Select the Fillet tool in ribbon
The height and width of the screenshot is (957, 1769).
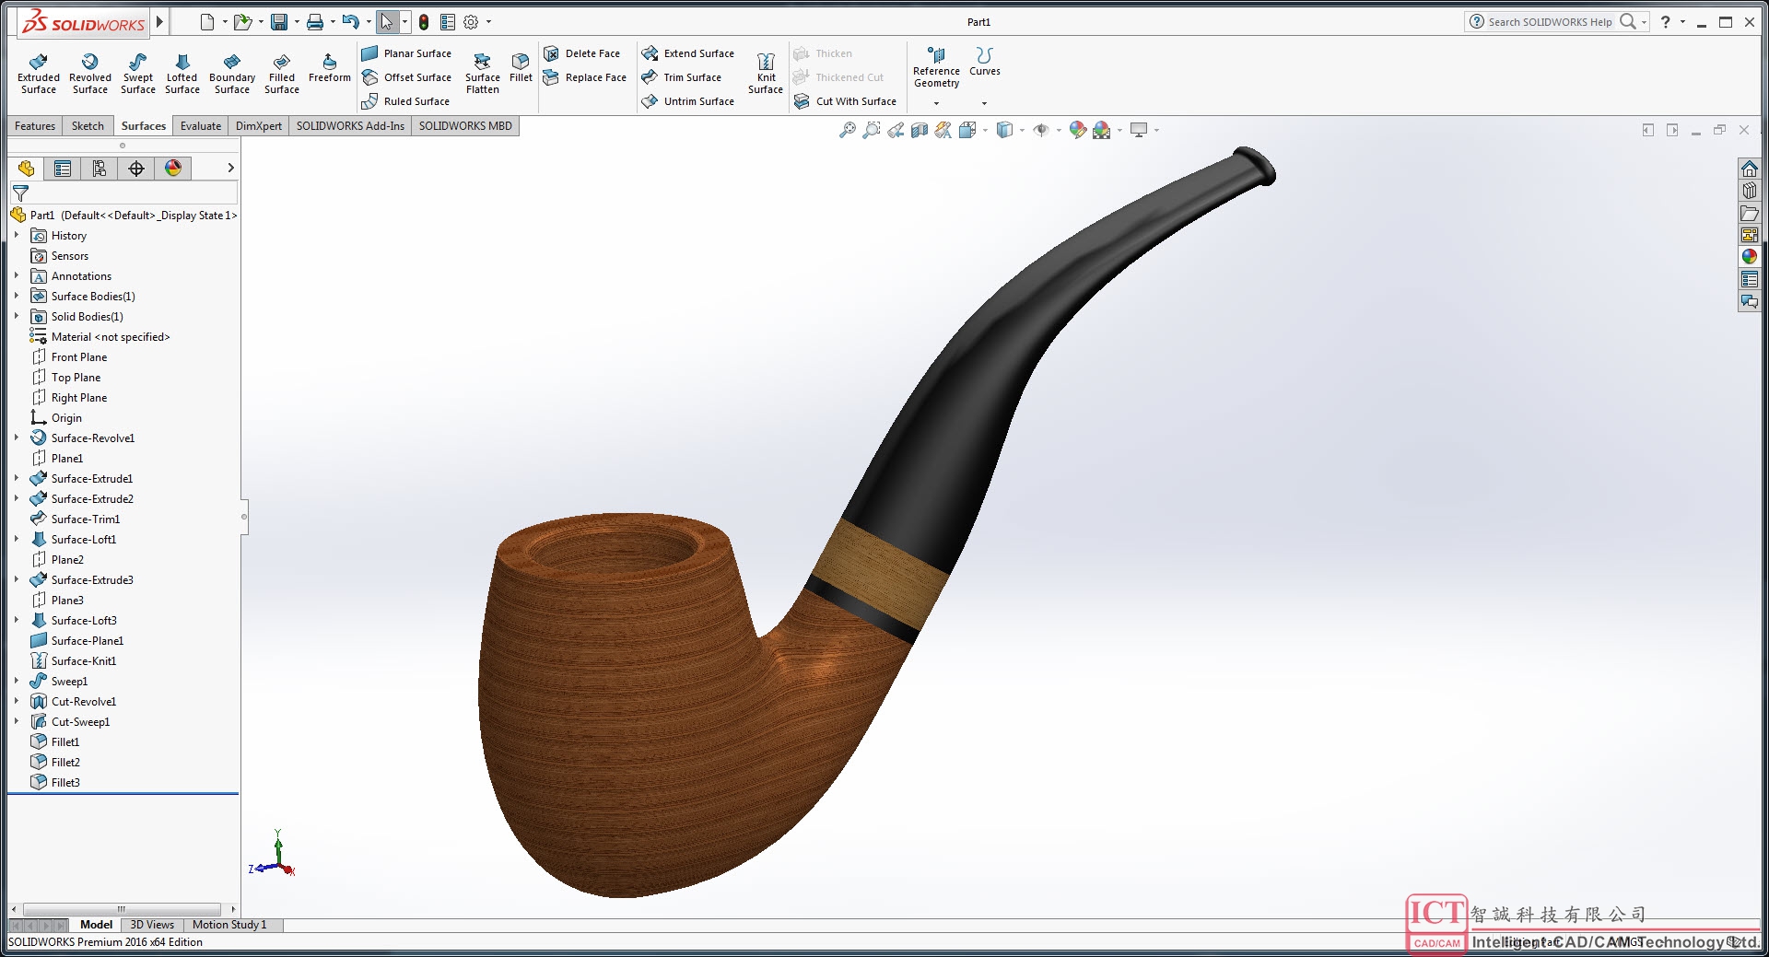pyautogui.click(x=521, y=68)
